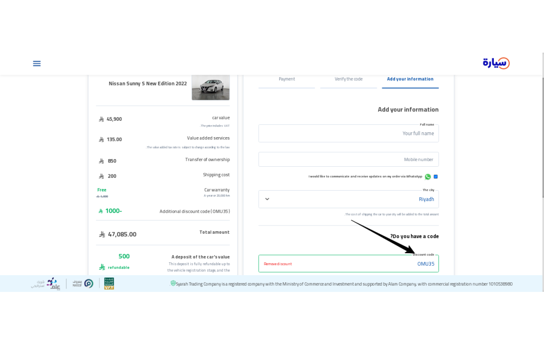Click the Additional discount code (OMU35) label
Viewport: 544px width, 344px height.
pos(195,211)
